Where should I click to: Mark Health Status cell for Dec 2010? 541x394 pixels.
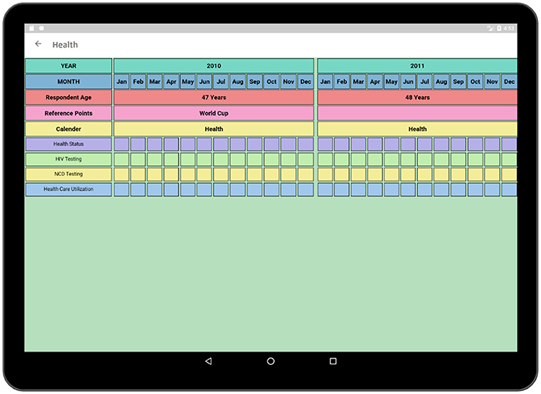[x=306, y=144]
